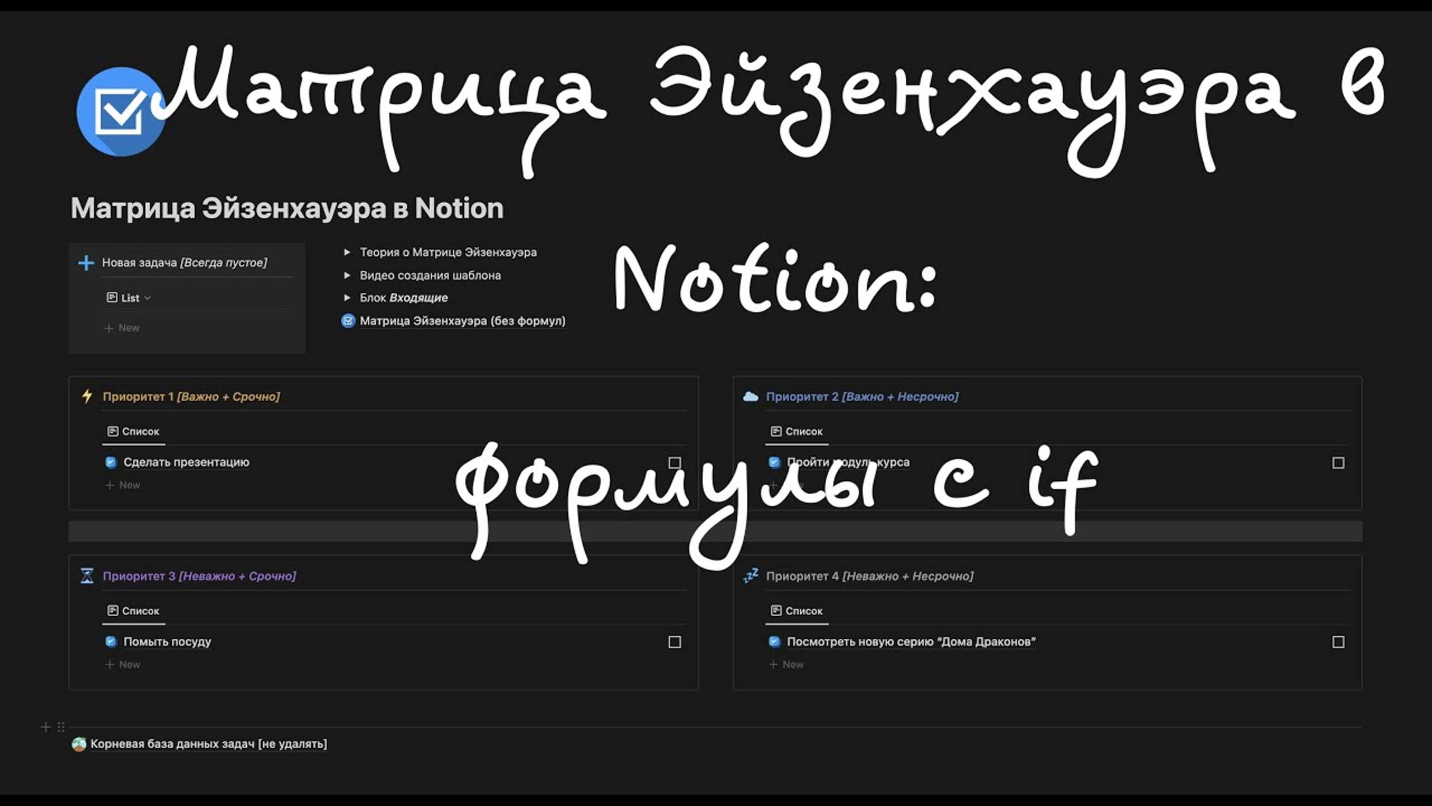Click the lightning icon beside Приоритет 1

(87, 396)
